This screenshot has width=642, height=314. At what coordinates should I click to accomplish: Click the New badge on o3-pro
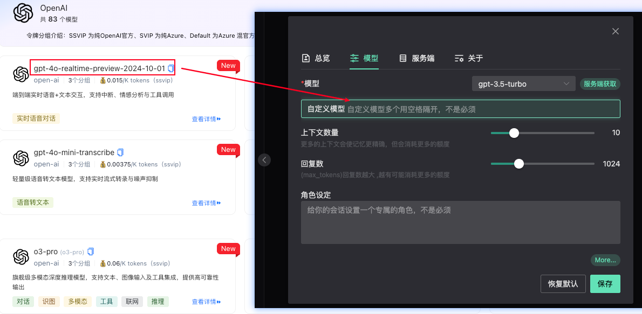(x=228, y=249)
